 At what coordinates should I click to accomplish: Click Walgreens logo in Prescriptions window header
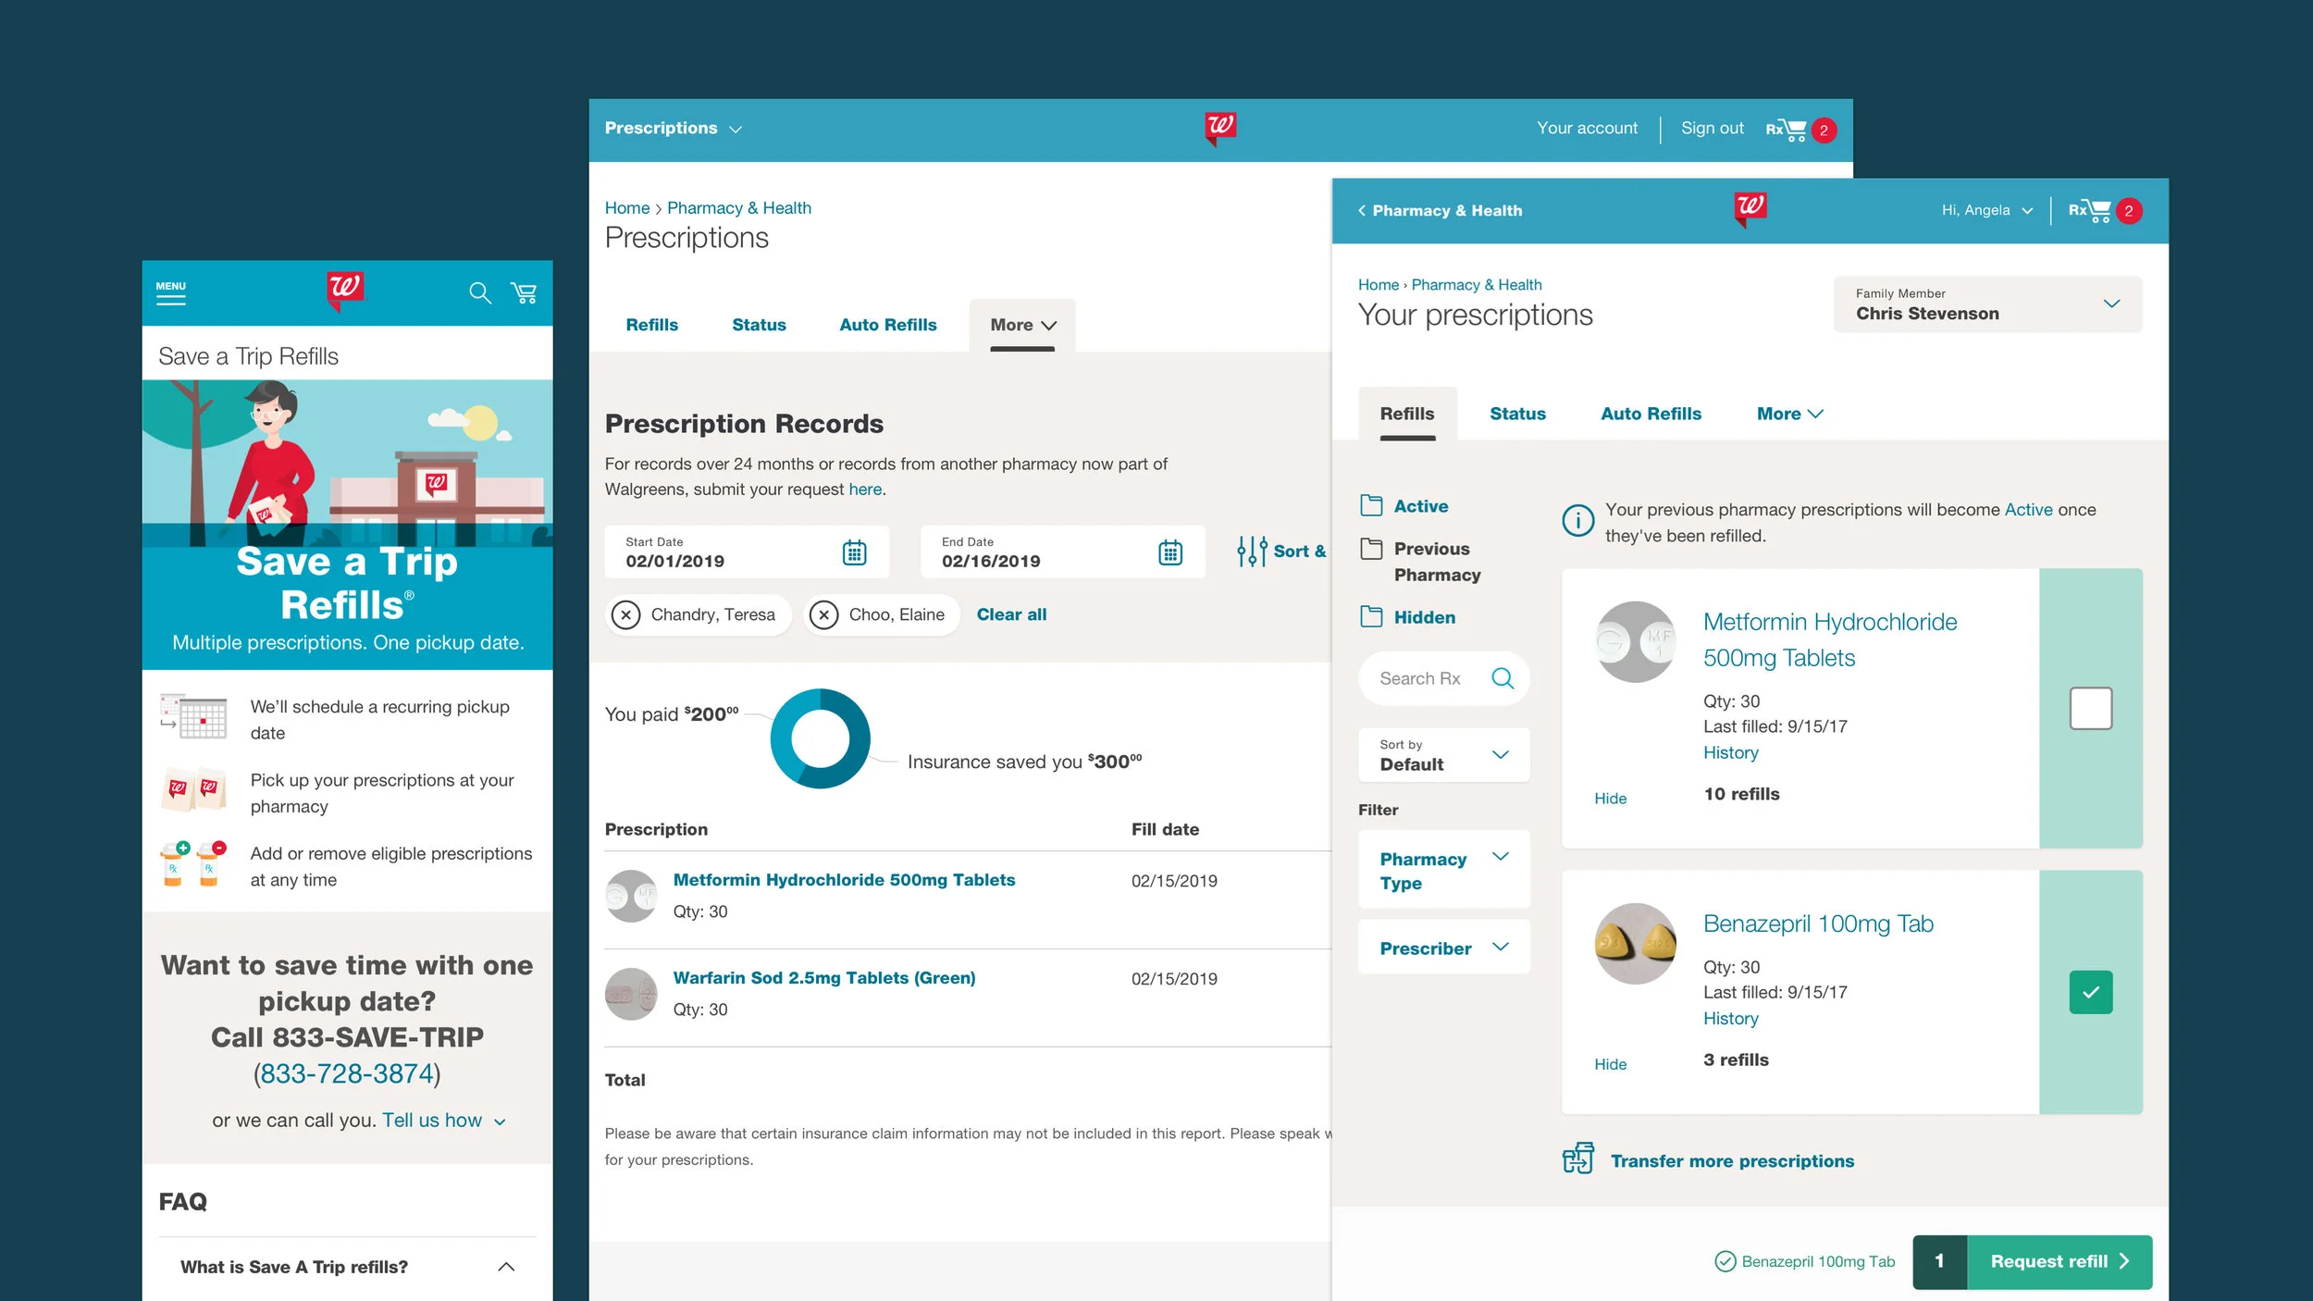(1220, 128)
